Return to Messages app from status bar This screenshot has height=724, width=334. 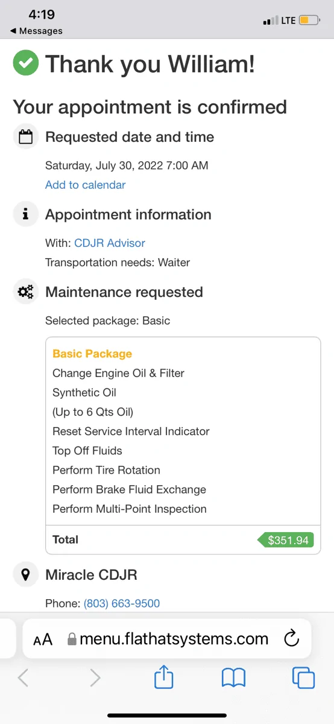pos(36,31)
